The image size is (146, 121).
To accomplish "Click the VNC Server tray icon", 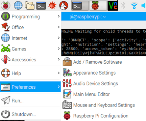I will tap(113, 6).
